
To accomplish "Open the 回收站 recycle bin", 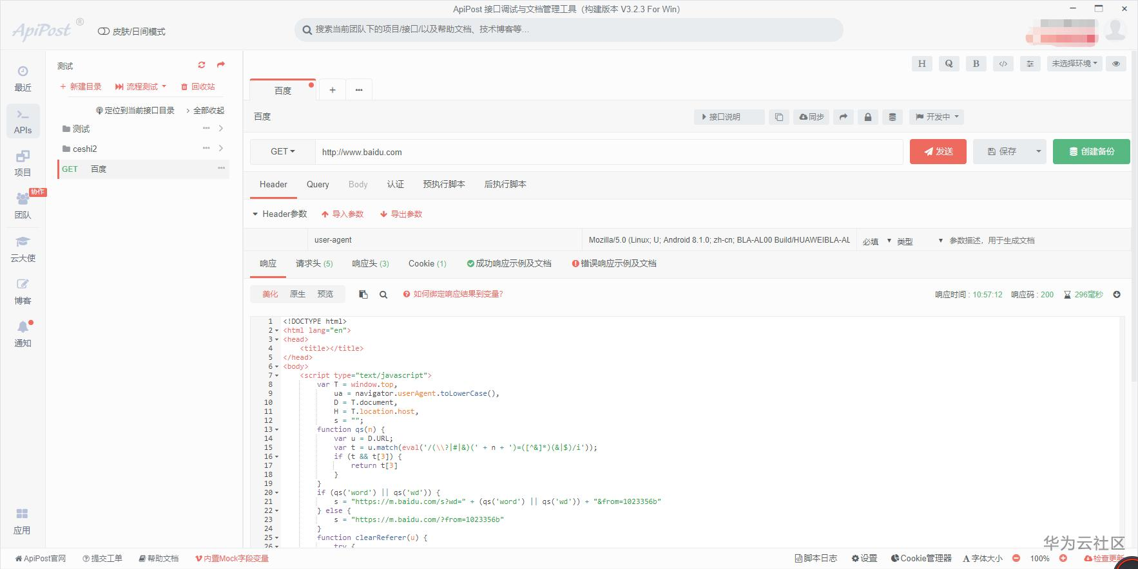I will pyautogui.click(x=198, y=86).
